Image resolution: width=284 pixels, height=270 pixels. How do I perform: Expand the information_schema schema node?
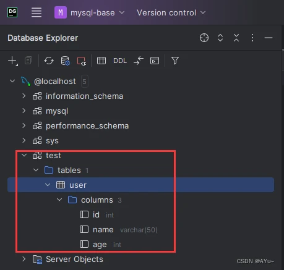[24, 96]
